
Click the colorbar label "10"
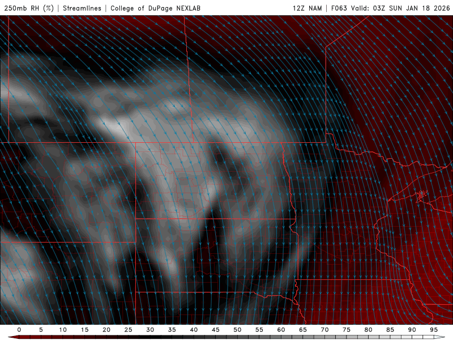coord(63,330)
